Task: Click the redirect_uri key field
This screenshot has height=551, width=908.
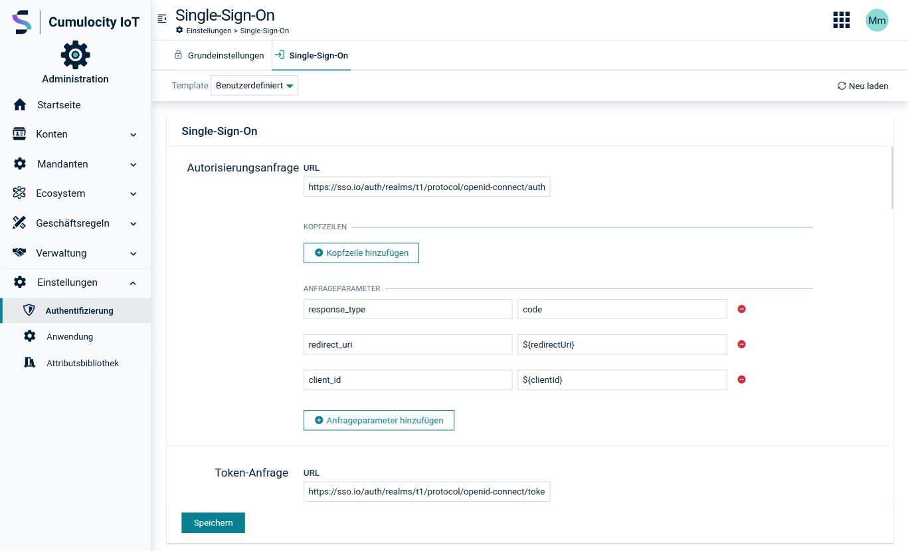Action: [408, 344]
